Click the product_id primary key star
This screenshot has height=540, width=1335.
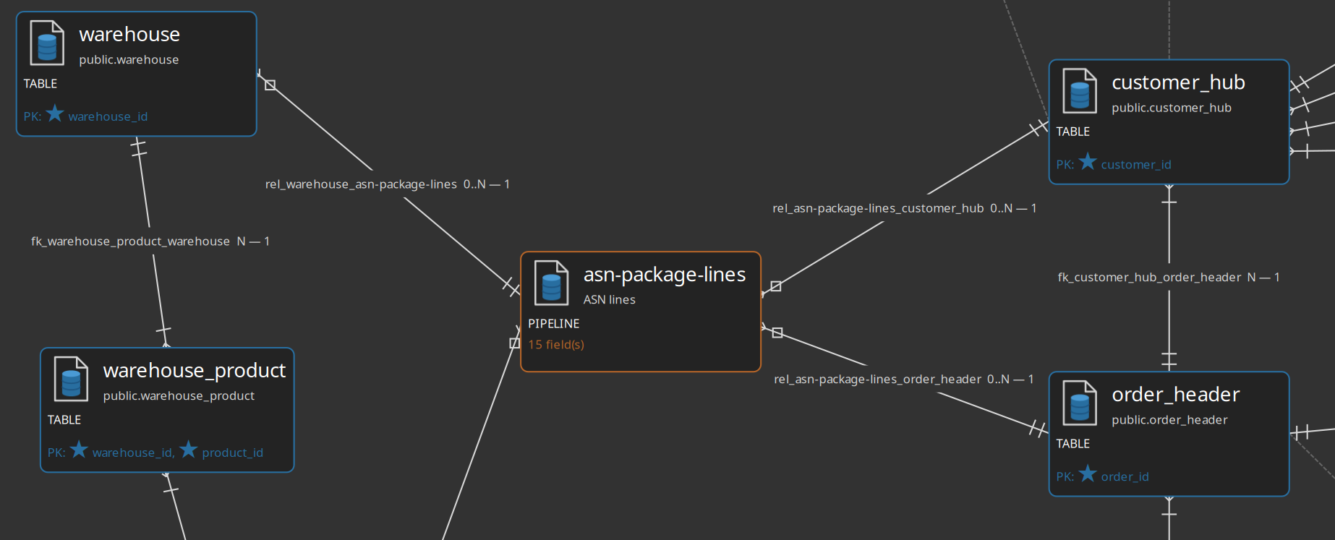[188, 450]
